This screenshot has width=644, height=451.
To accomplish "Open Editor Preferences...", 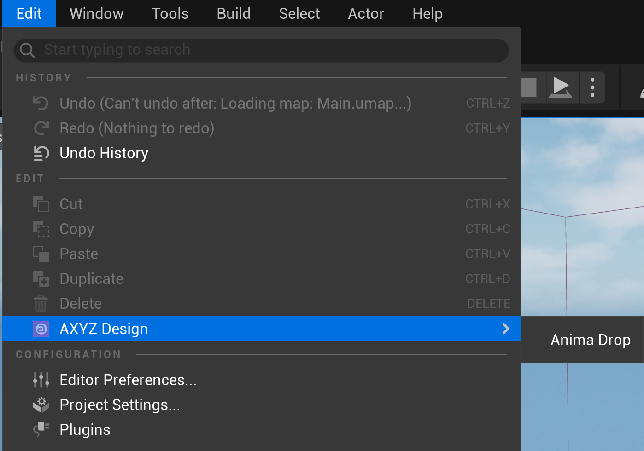I will pos(261,380).
